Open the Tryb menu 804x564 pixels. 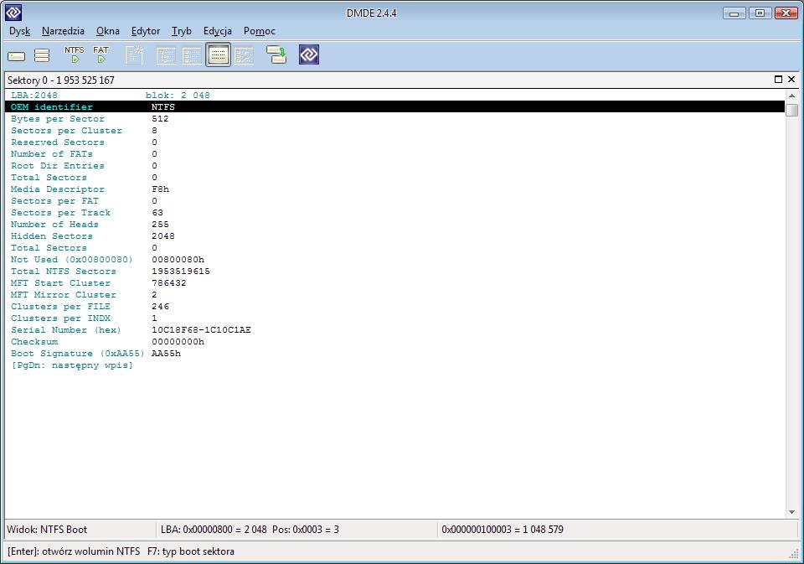point(182,31)
